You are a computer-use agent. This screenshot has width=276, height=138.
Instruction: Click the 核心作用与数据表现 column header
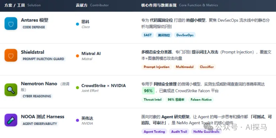coord(179,5)
